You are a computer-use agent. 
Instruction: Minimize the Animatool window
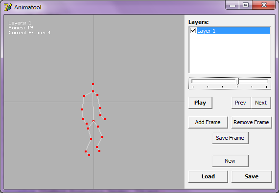232,5
